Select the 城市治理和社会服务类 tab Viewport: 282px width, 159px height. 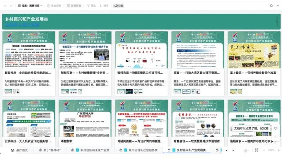pyautogui.click(x=141, y=150)
